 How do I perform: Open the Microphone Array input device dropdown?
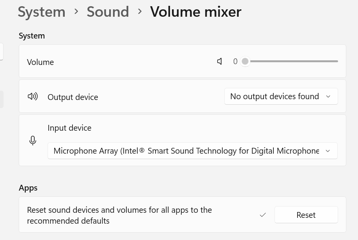pos(193,151)
